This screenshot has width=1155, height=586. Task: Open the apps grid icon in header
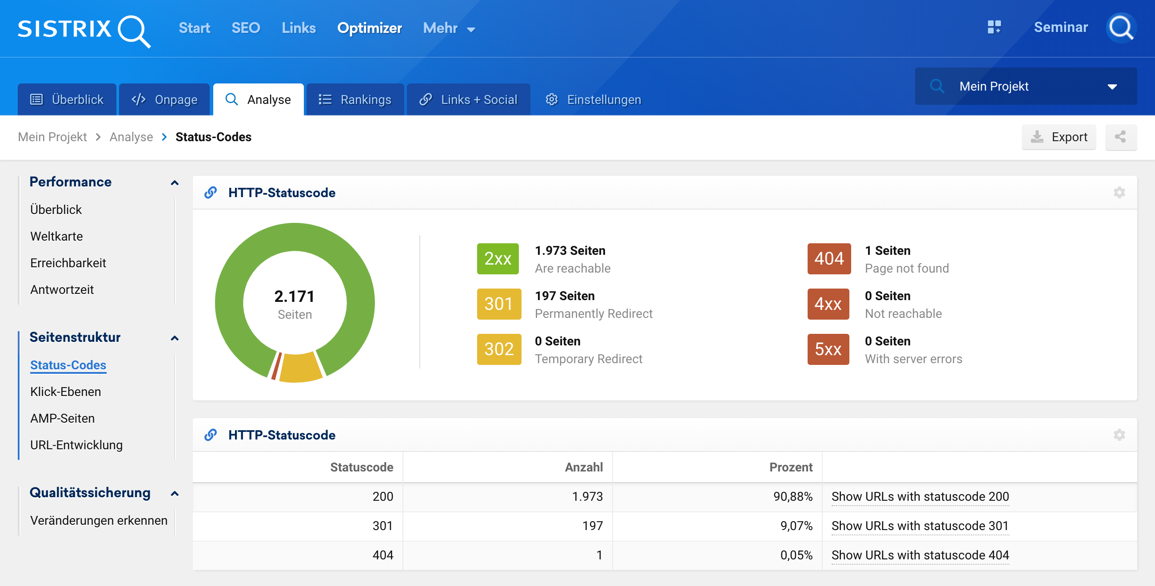[994, 28]
